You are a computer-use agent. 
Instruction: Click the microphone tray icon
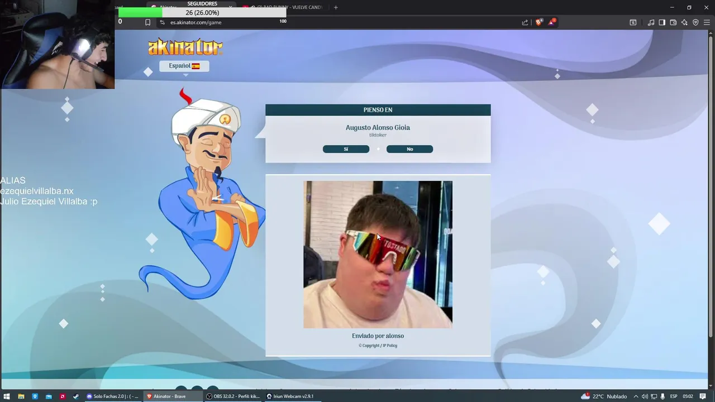point(662,396)
